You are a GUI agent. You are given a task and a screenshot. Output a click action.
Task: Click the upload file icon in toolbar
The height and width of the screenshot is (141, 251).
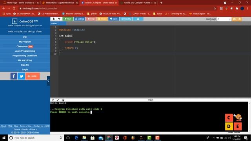click(59, 19)
